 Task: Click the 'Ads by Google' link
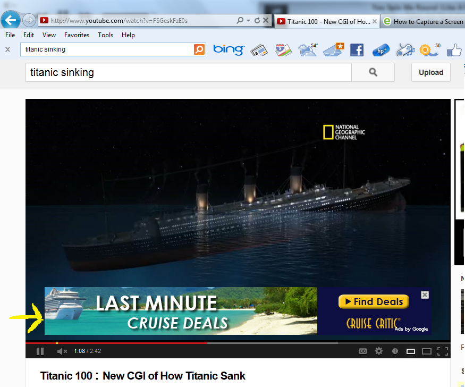click(x=411, y=329)
